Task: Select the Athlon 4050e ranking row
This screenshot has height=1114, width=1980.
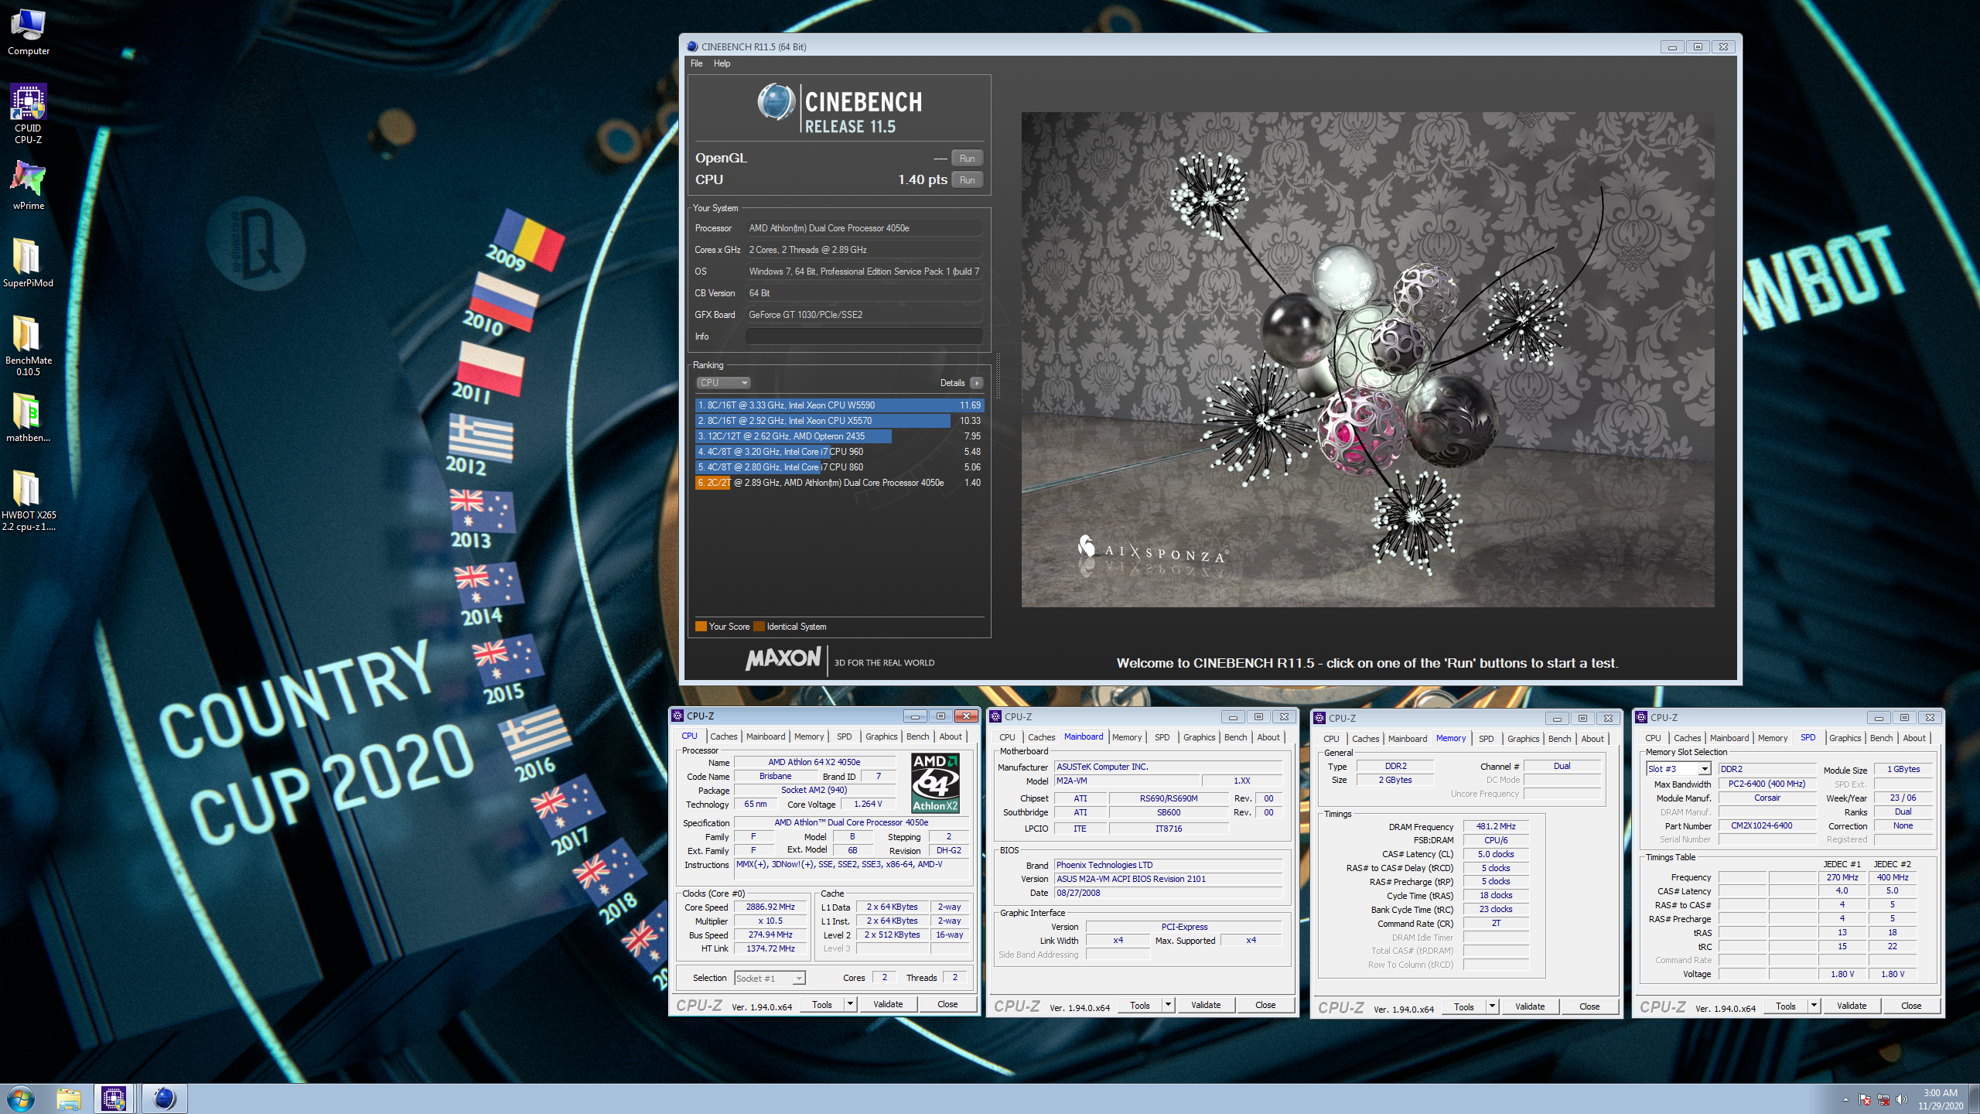Action: (x=839, y=483)
